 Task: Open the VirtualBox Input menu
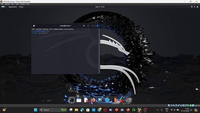coord(17,4)
